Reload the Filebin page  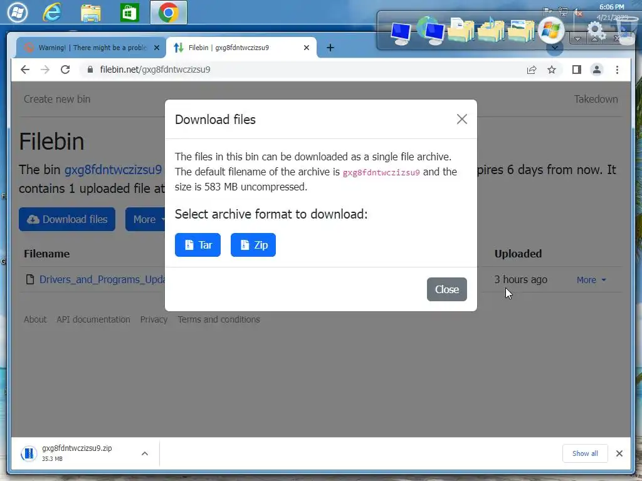65,70
